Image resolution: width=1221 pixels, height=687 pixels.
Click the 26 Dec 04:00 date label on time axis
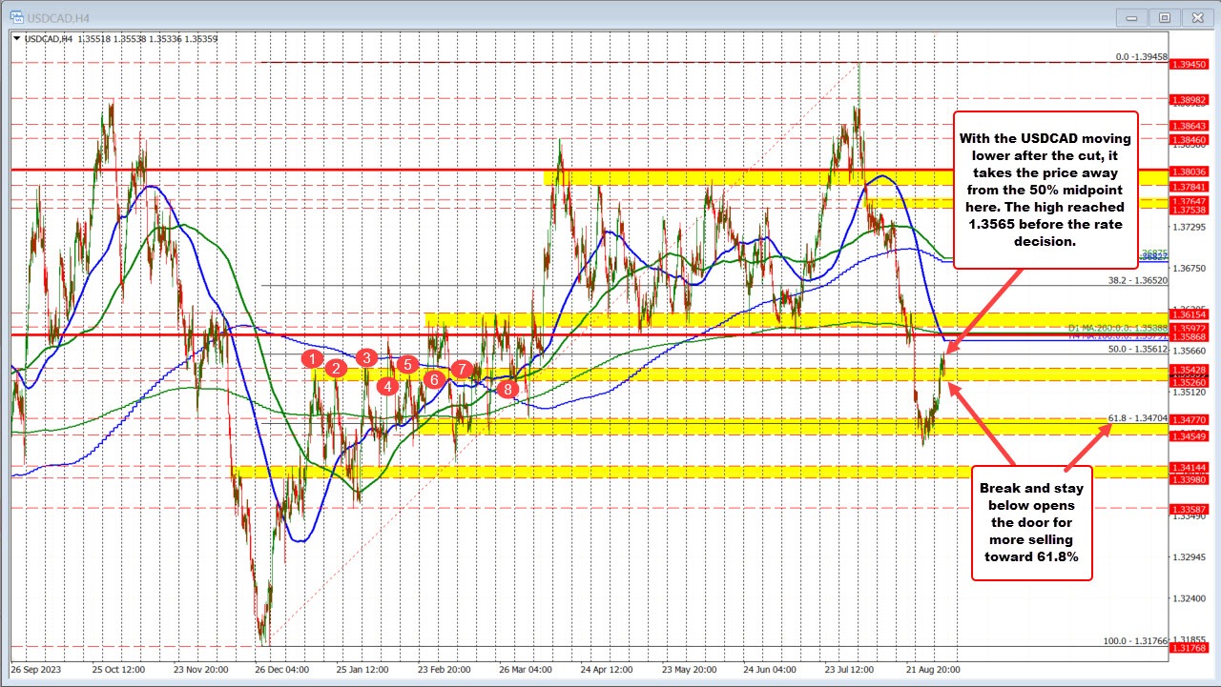[280, 670]
